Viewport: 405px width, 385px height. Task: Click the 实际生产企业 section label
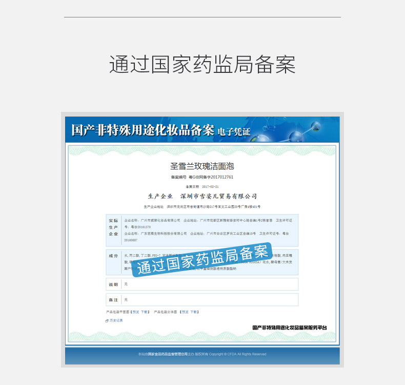pos(113,227)
